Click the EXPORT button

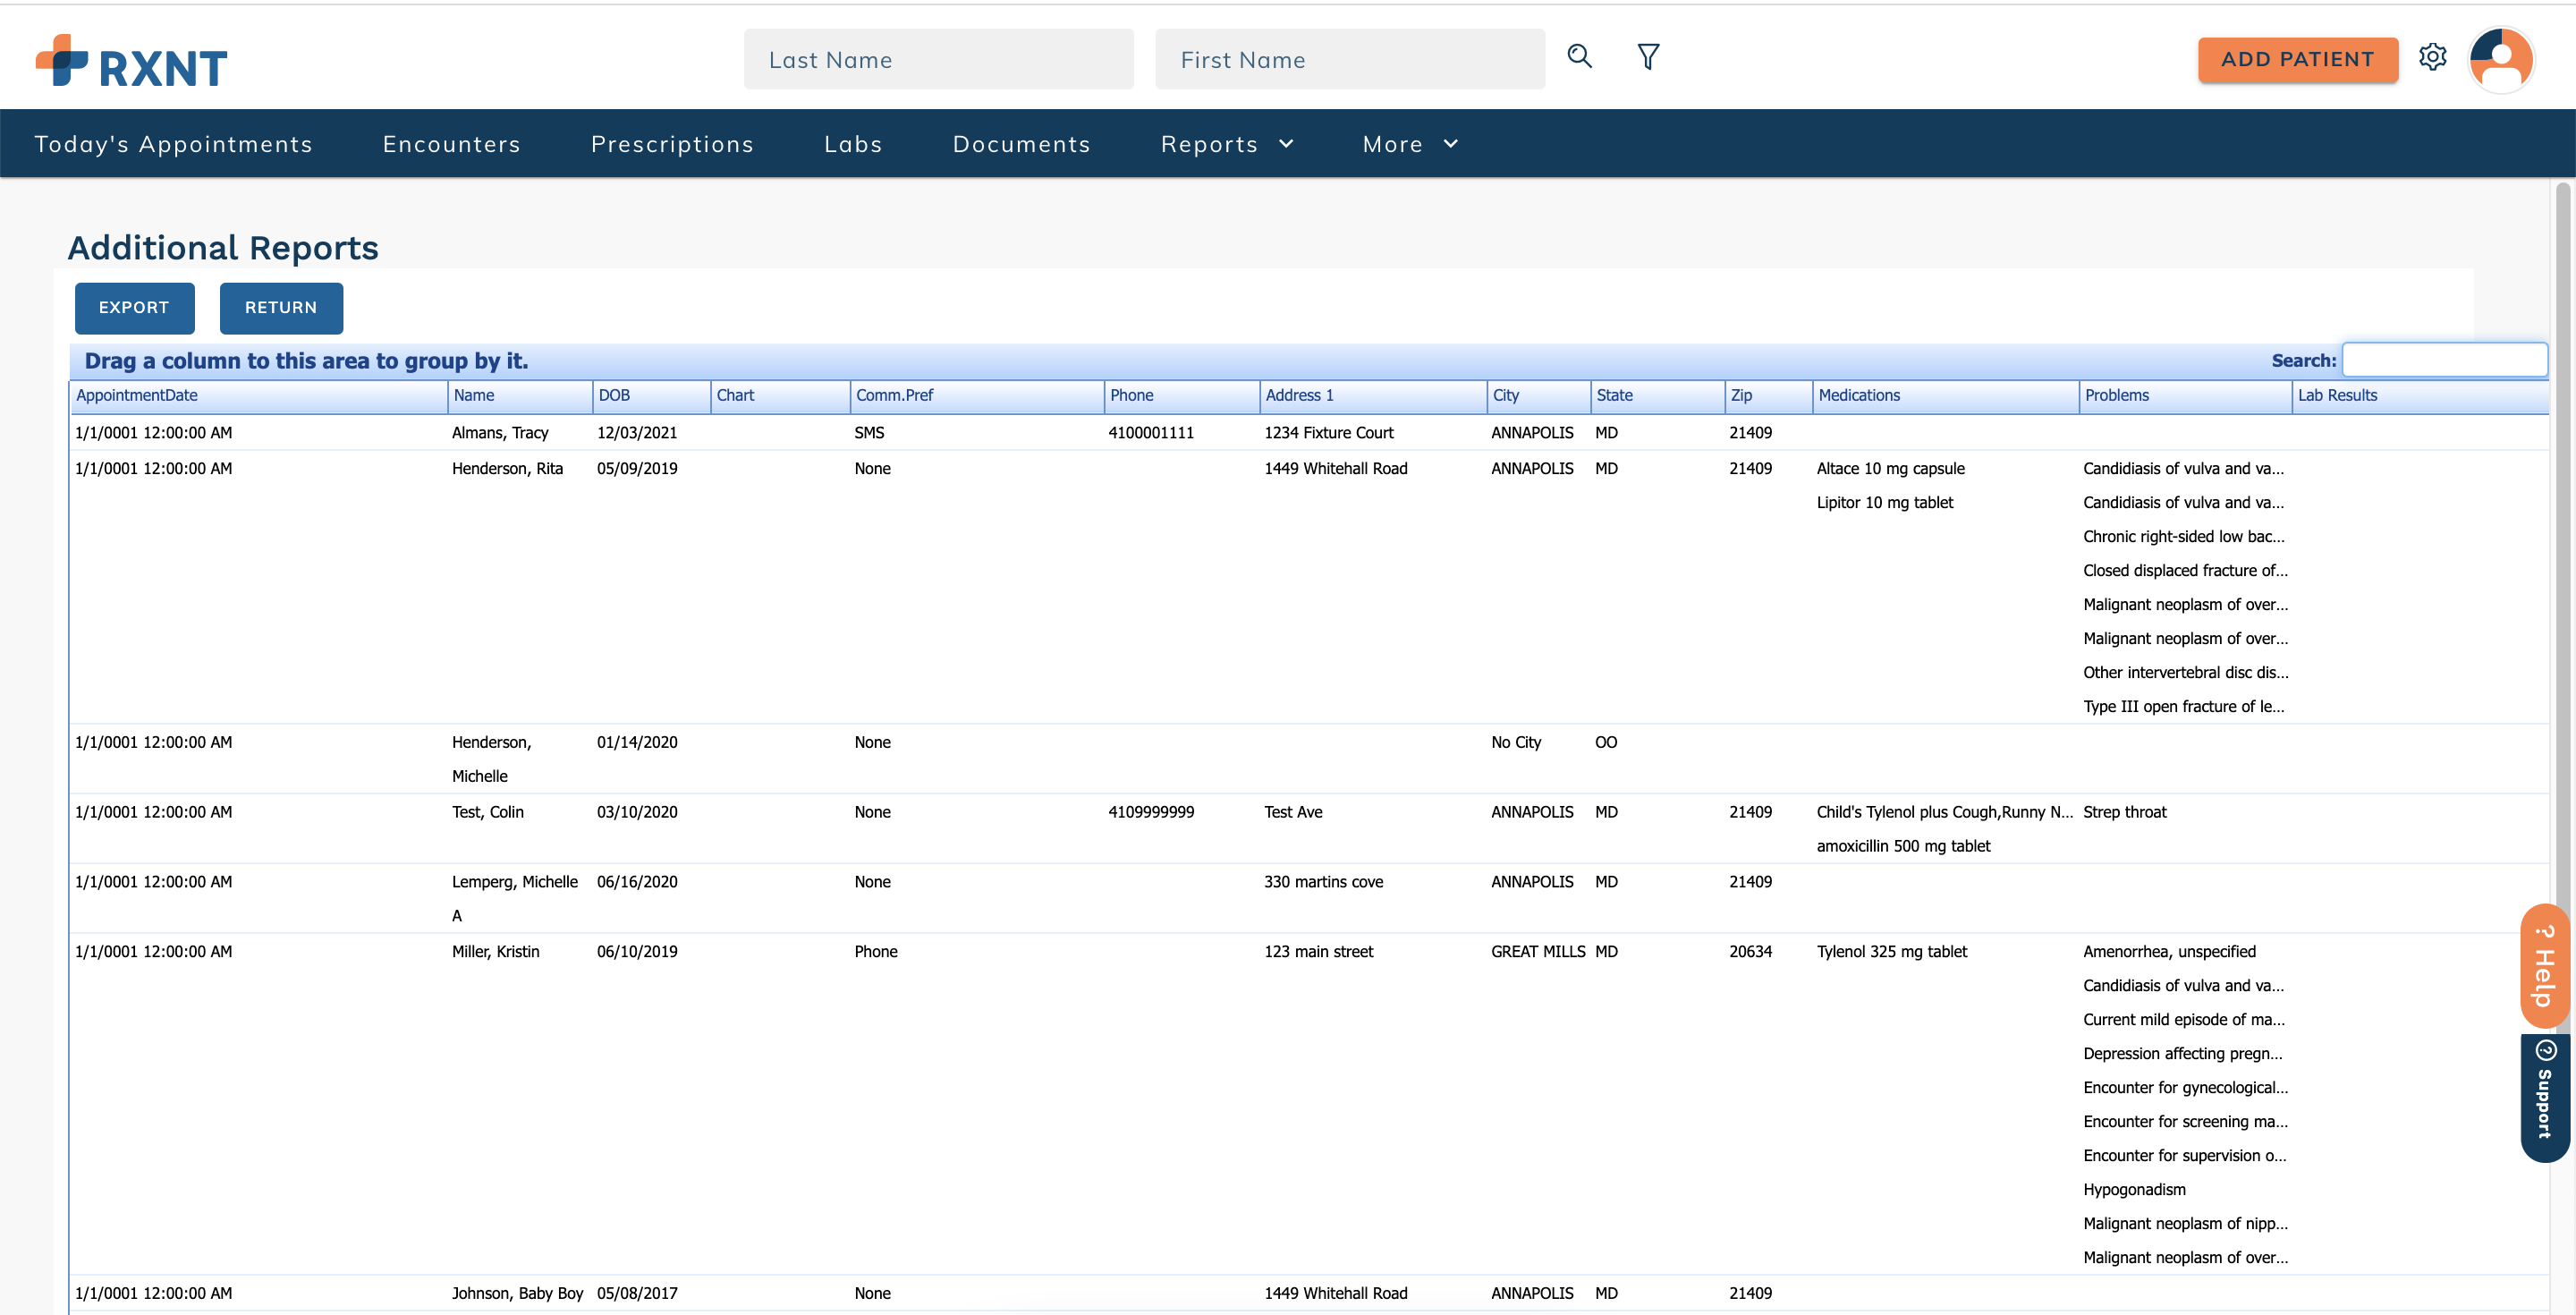tap(134, 308)
